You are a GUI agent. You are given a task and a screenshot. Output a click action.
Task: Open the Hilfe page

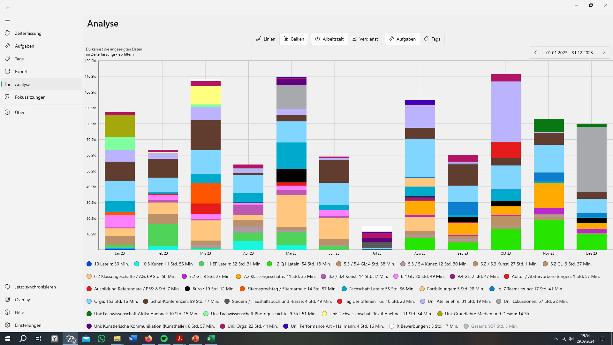tap(19, 312)
